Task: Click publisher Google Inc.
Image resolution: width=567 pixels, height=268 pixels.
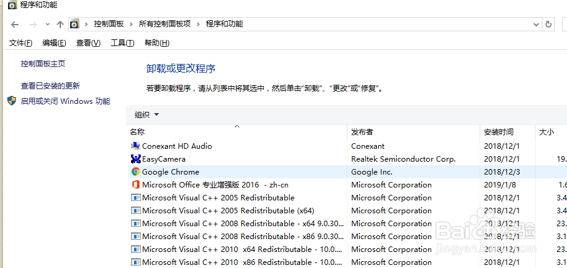Action: coord(371,172)
